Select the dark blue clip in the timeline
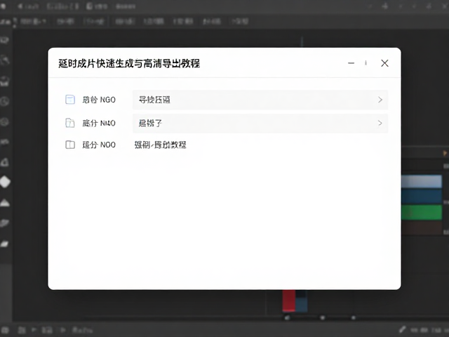Screen dimensions: 449x337 tap(421, 197)
